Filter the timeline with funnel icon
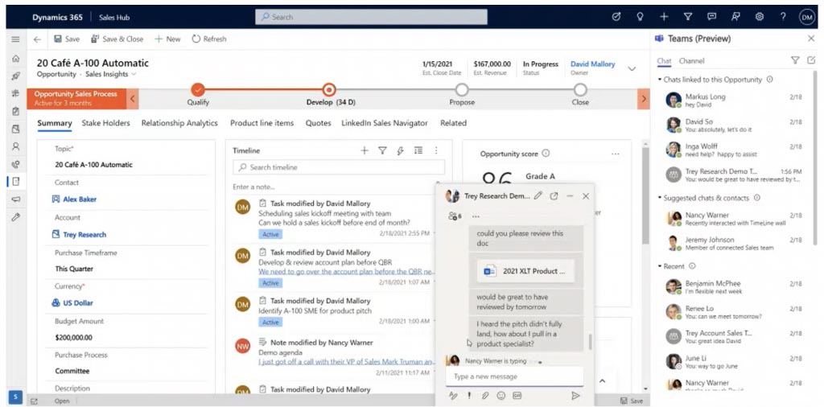 [382, 150]
